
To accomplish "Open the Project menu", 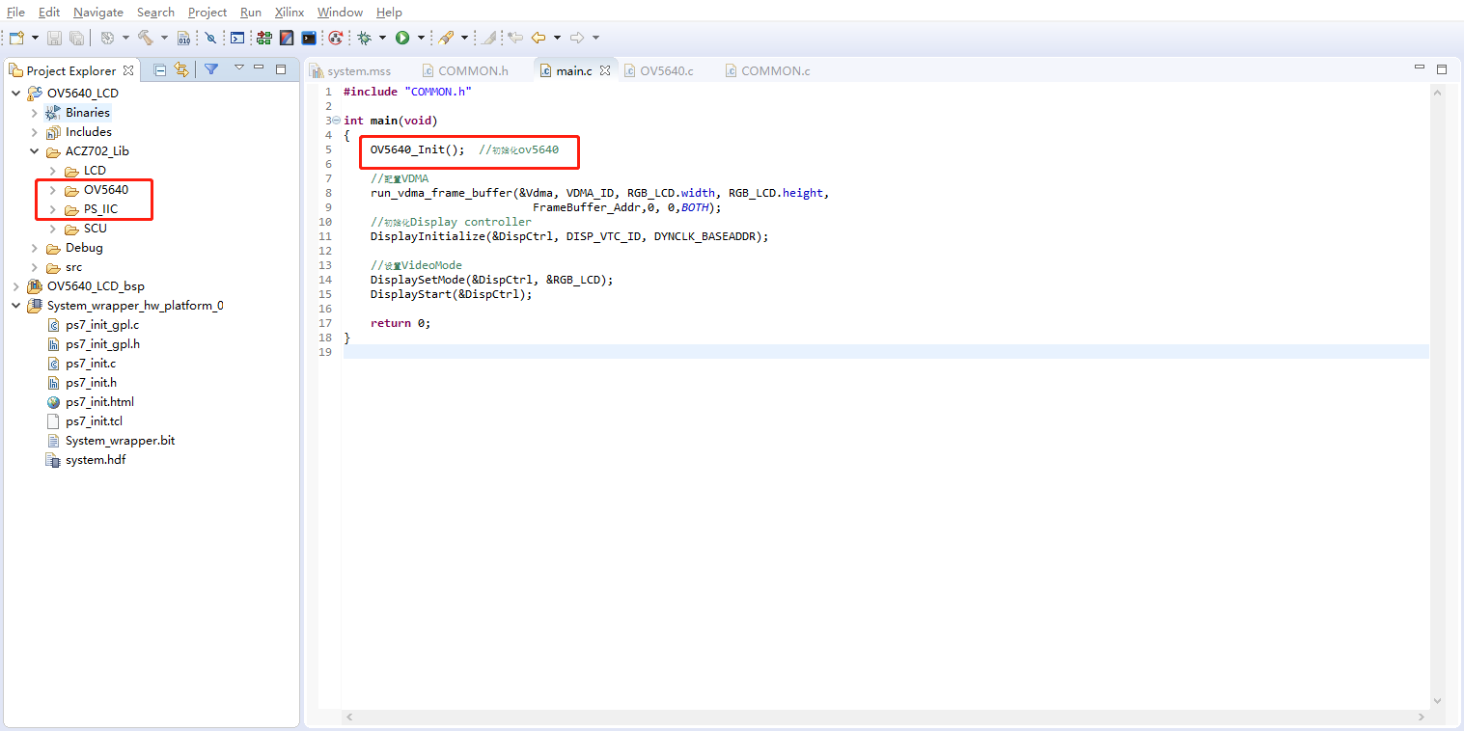I will point(207,12).
